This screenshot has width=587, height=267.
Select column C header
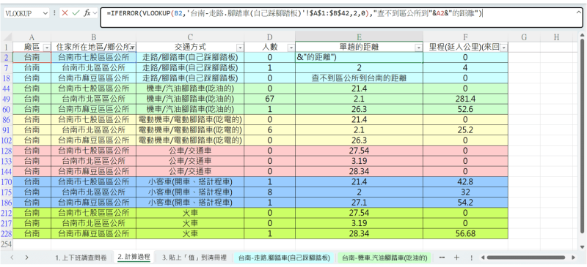click(190, 37)
